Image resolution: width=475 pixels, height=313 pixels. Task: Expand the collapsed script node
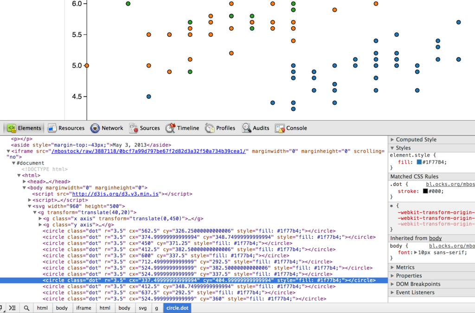pyautogui.click(x=30, y=200)
